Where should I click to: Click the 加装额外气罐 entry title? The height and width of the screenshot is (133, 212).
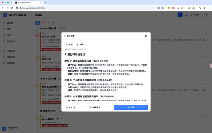(x=49, y=37)
